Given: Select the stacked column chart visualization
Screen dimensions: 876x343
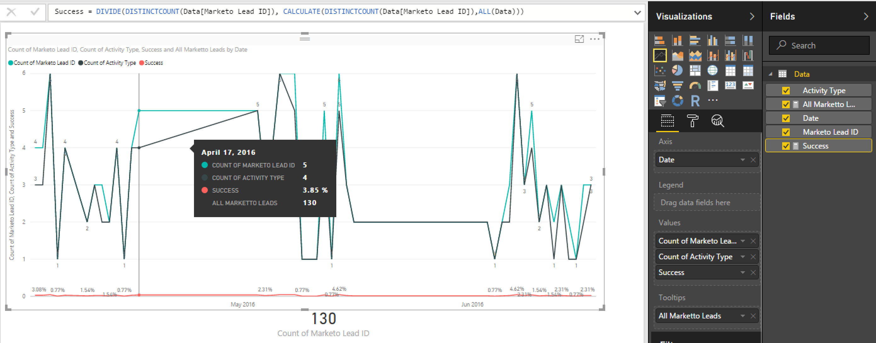Looking at the screenshot, I should (677, 41).
